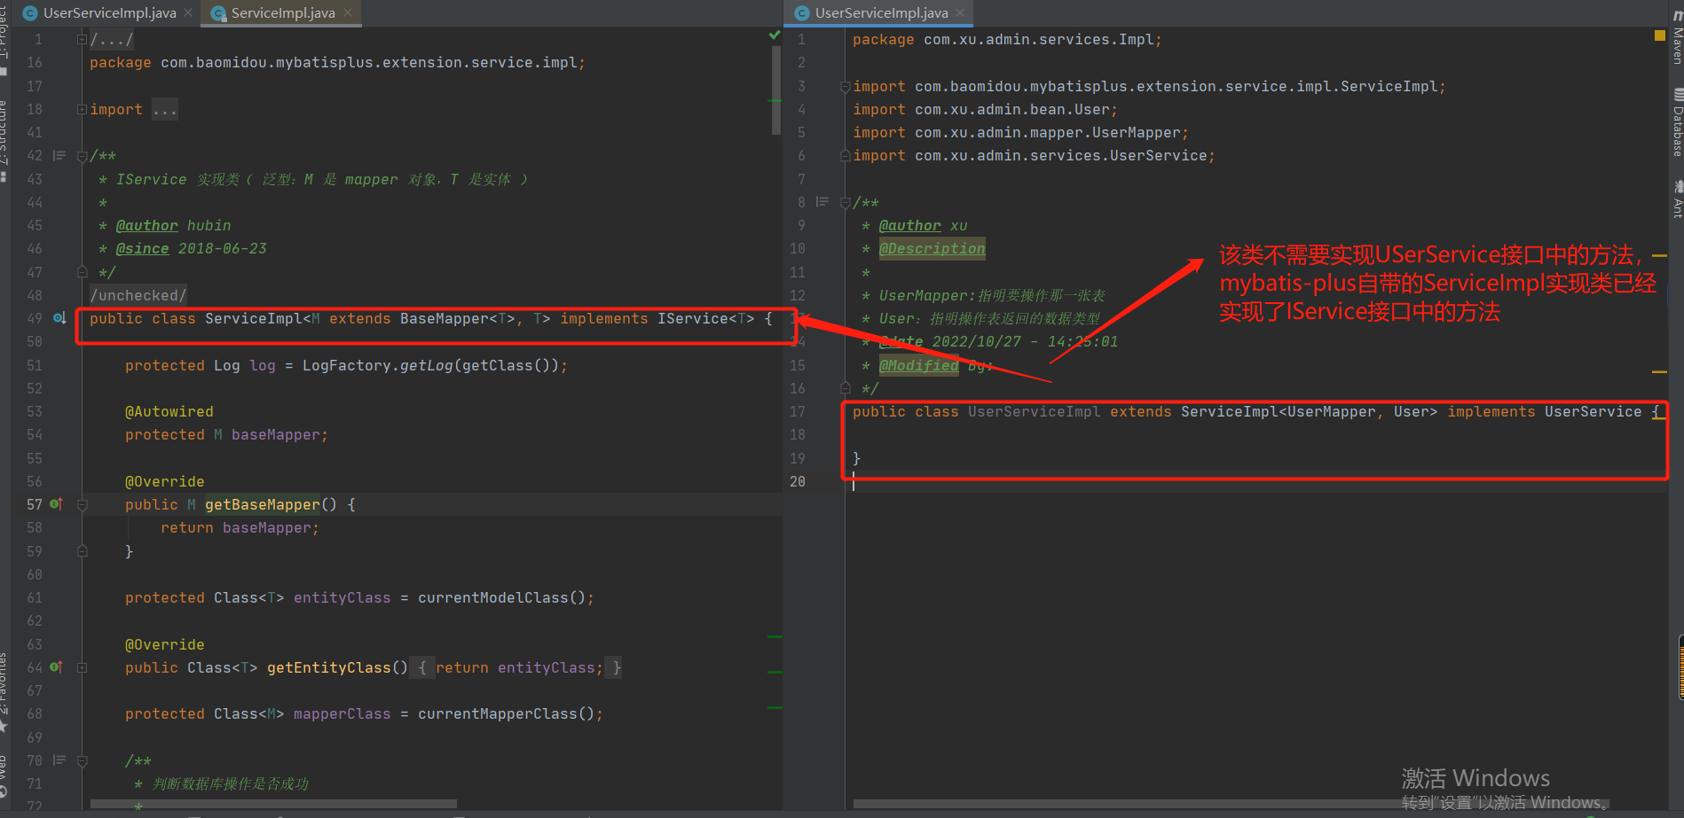
Task: Expand the folded imports on line 18
Action: tap(82, 109)
